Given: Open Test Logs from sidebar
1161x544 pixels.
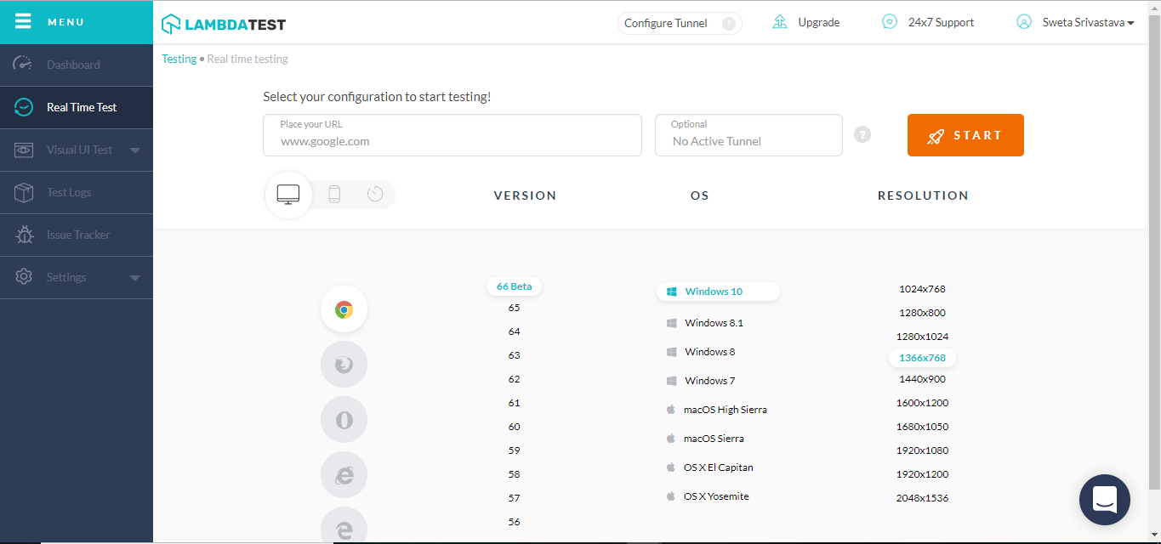Looking at the screenshot, I should coord(69,193).
